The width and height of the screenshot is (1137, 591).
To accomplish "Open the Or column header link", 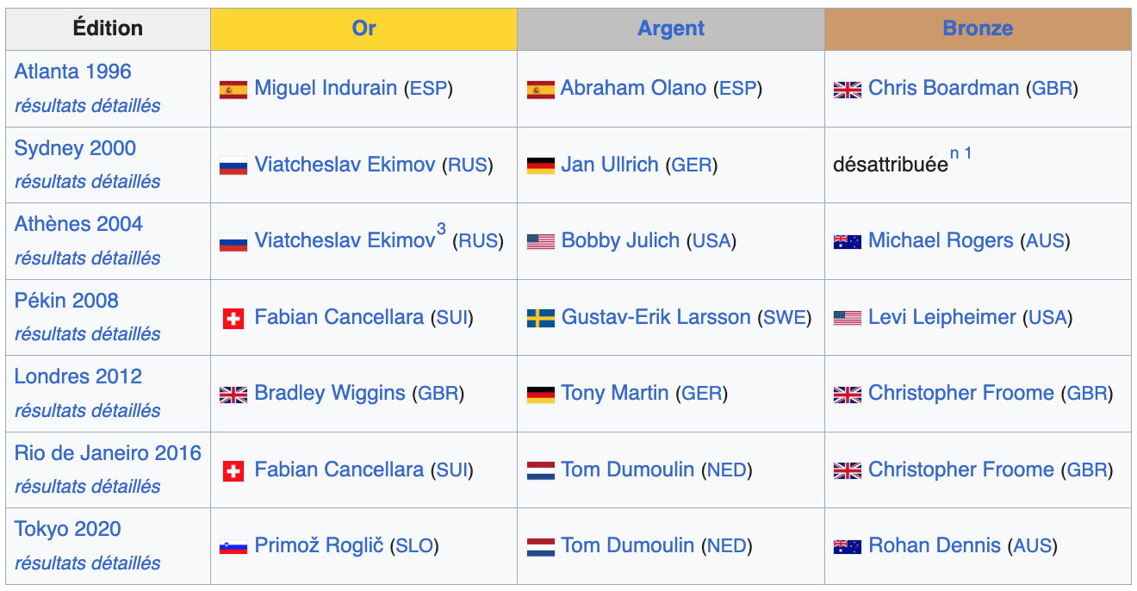I will tap(363, 28).
